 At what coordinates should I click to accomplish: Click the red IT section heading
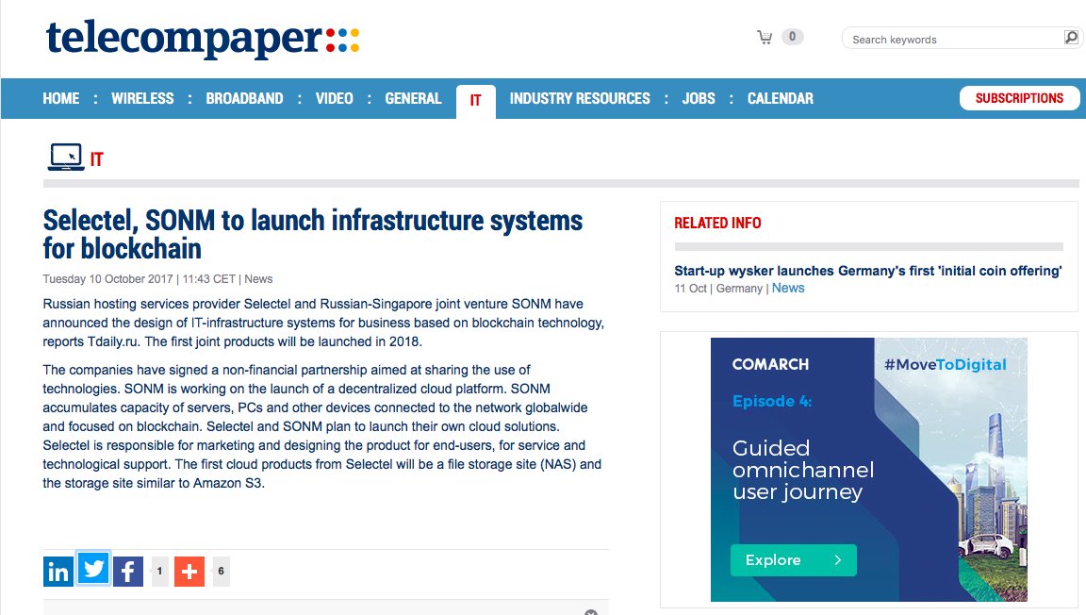[97, 160]
